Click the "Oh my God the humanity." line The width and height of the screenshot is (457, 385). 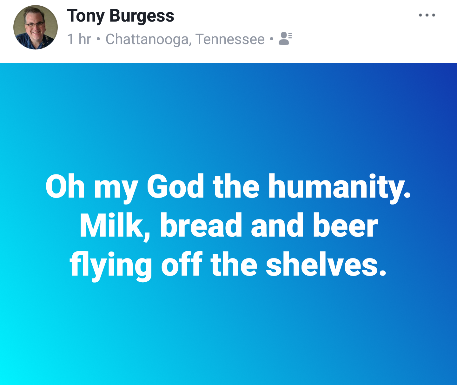(228, 186)
